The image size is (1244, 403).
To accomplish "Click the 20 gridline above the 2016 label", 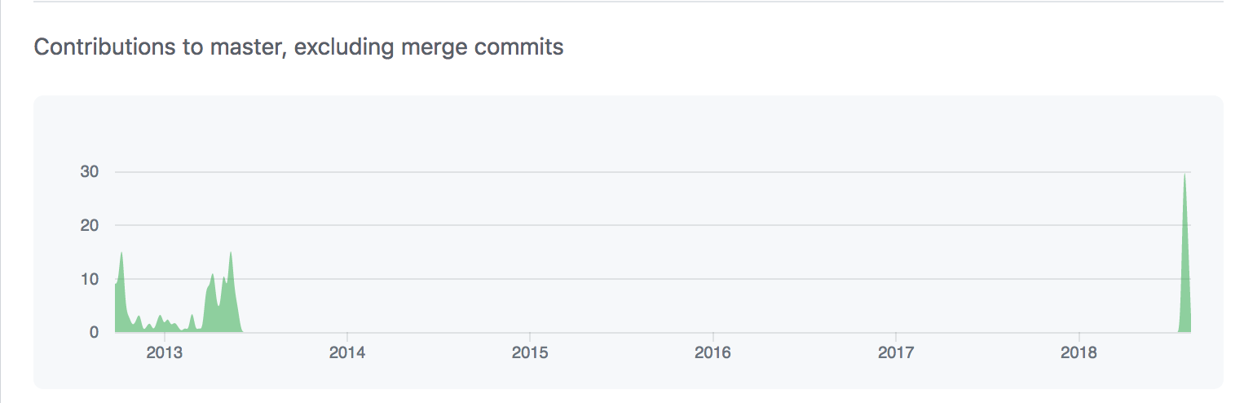I will [713, 225].
